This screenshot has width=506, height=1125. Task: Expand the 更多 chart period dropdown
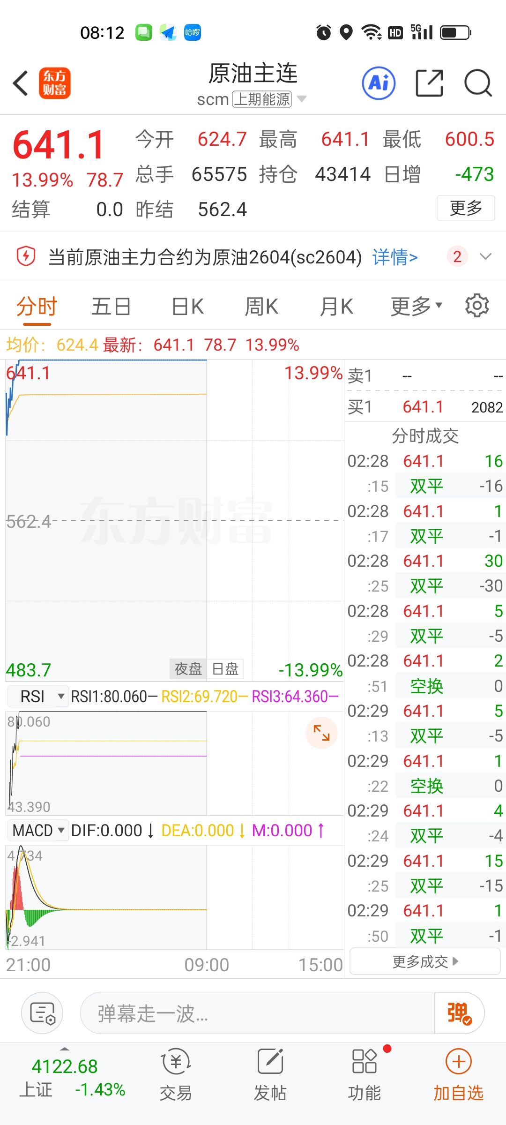[x=416, y=307]
